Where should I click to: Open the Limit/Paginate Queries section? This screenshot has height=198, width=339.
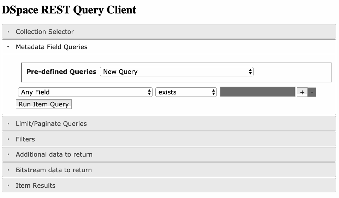point(169,123)
